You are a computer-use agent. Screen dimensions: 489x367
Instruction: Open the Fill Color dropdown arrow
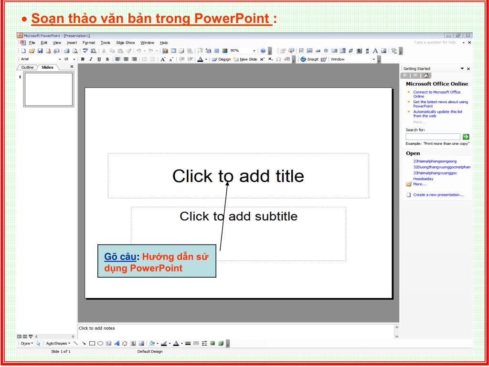click(158, 343)
